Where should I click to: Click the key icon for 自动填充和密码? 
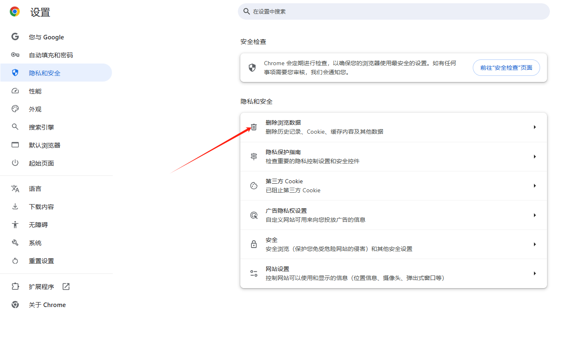coord(15,55)
